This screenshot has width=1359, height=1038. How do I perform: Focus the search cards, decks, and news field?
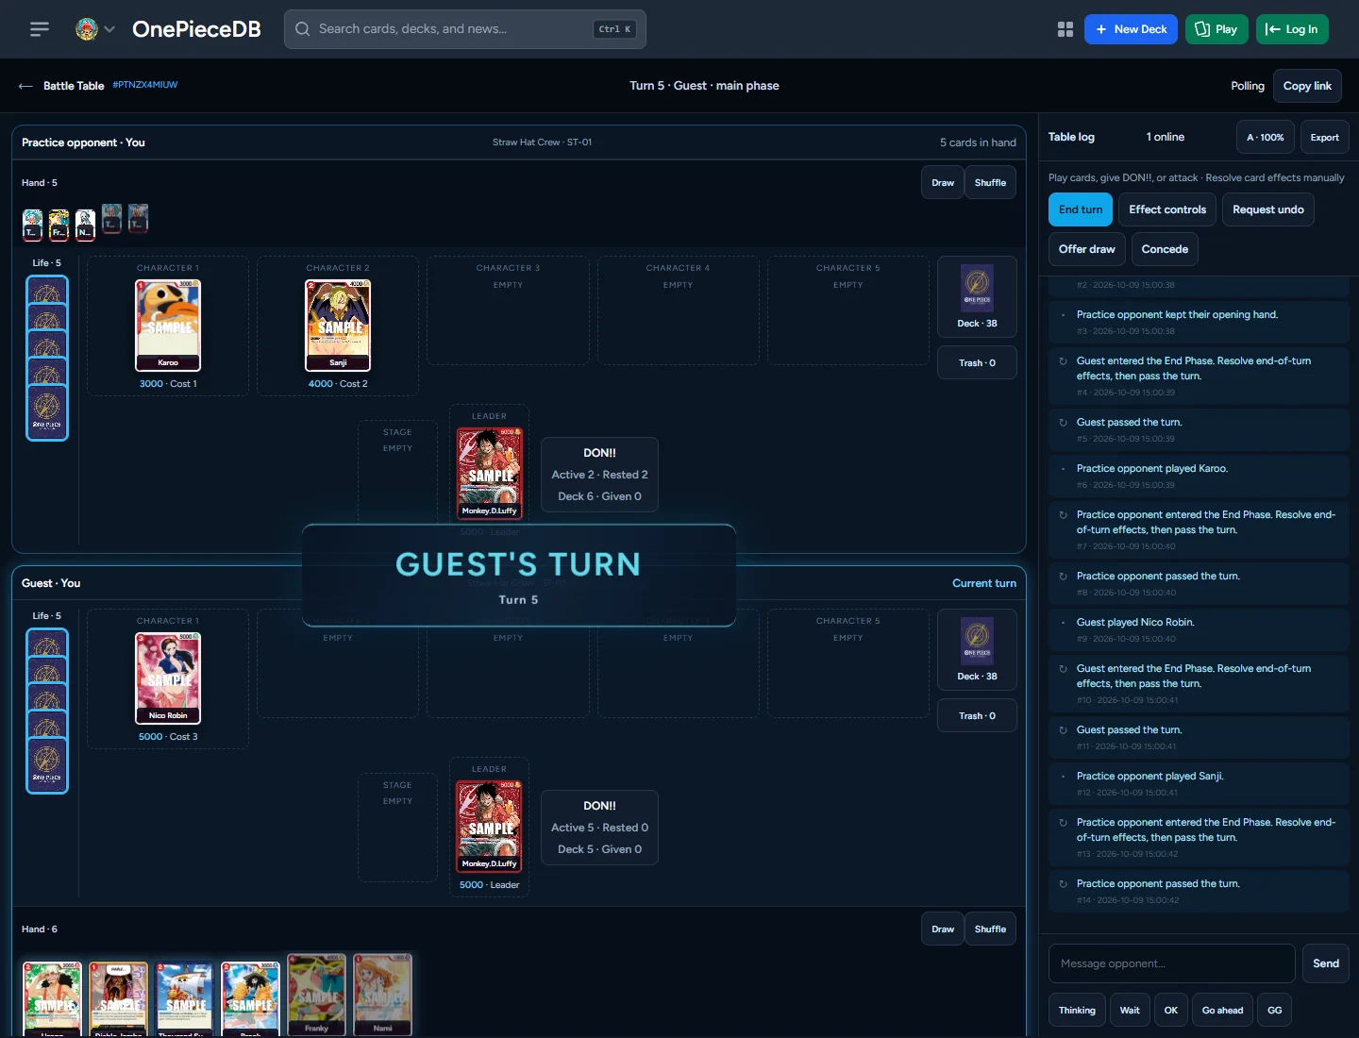pos(465,29)
